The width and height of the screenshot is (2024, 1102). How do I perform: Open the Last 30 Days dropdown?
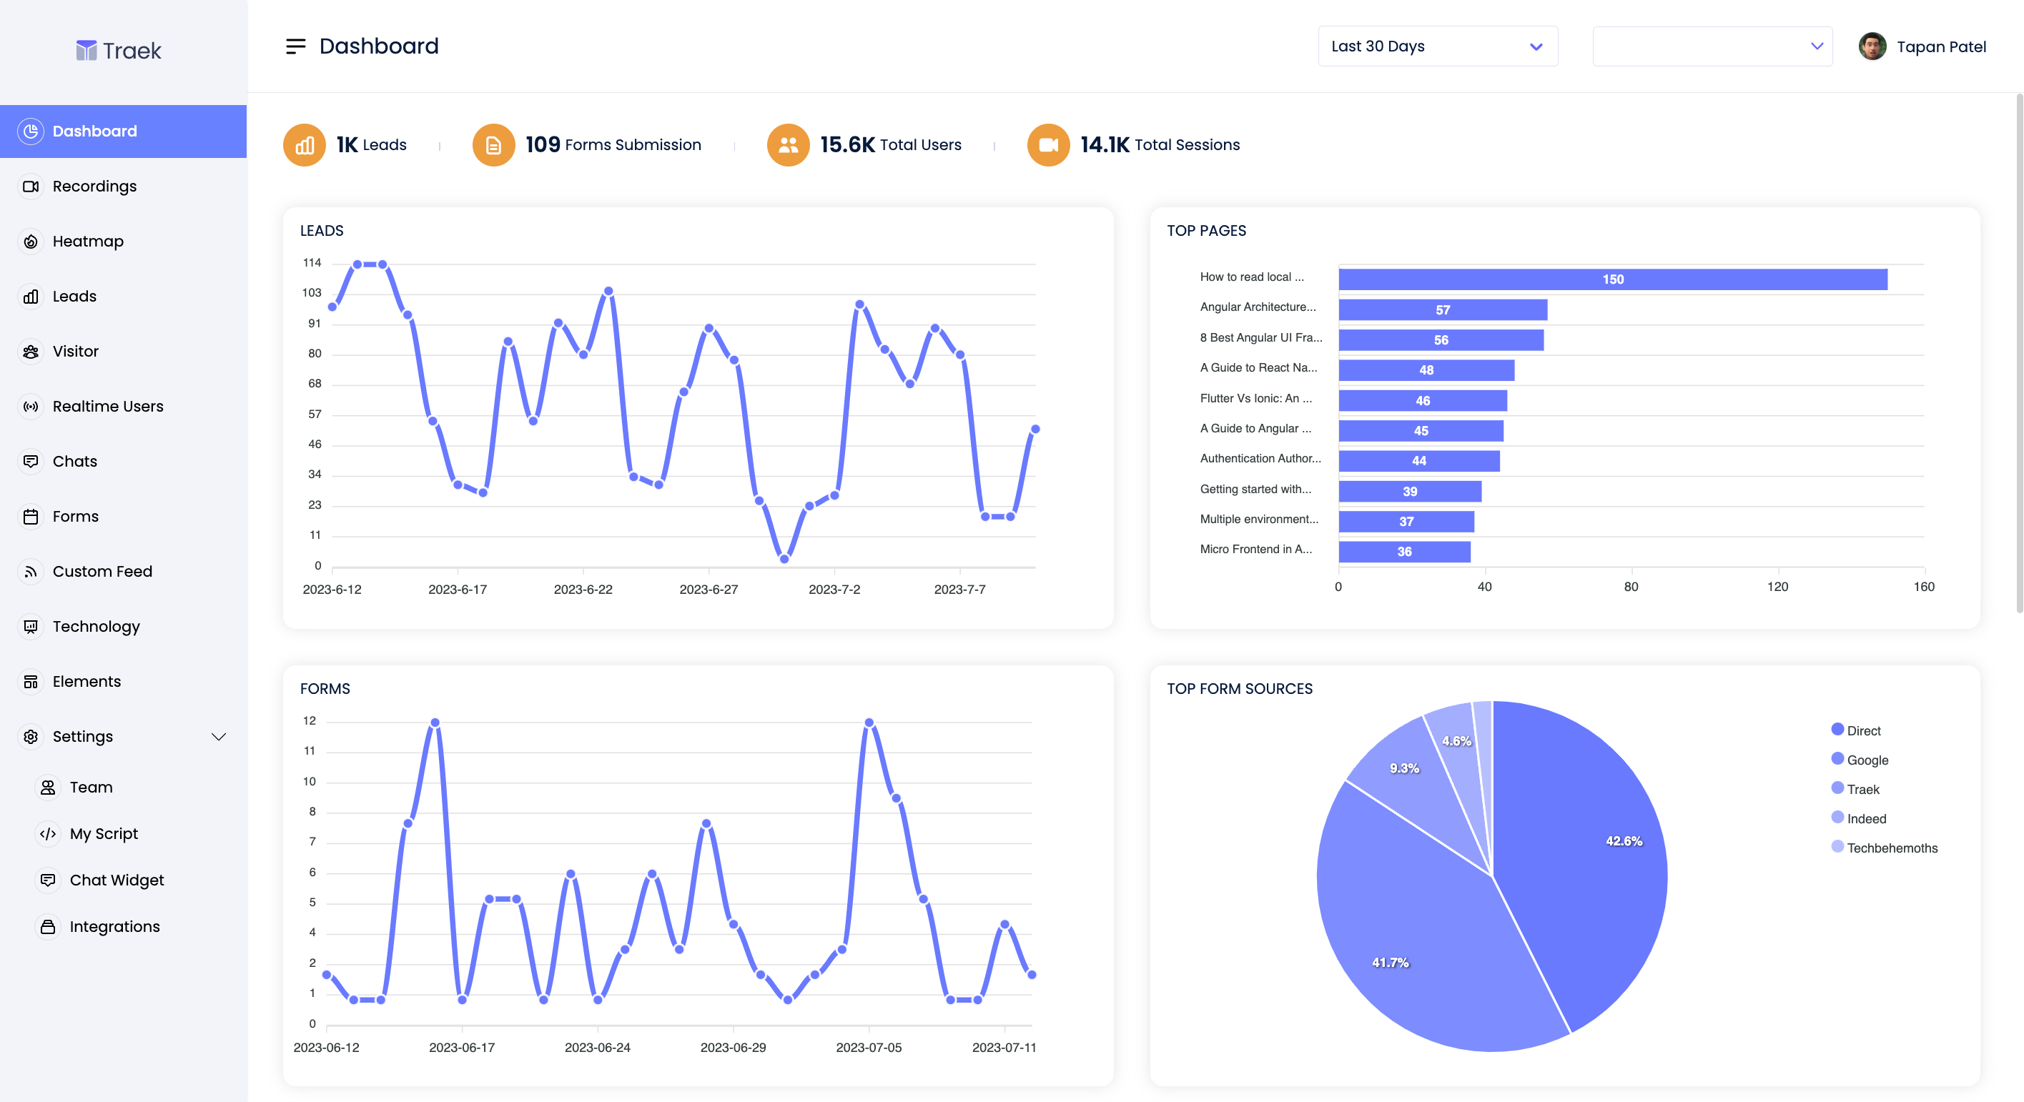[x=1438, y=46]
